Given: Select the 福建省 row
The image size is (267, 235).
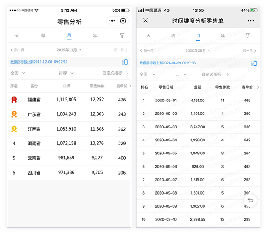Looking at the screenshot, I should [69, 100].
